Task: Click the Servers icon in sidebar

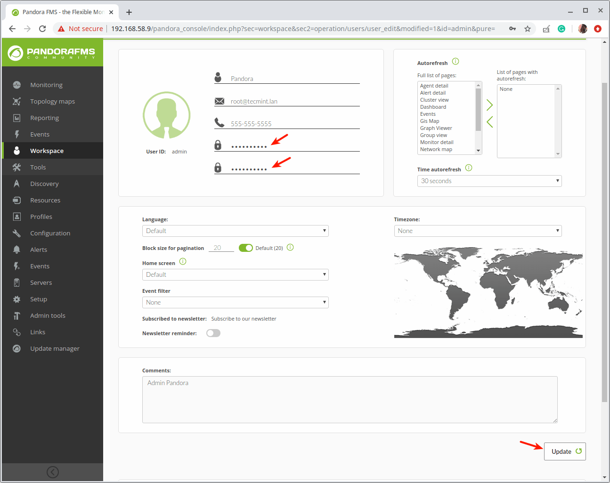Action: tap(17, 282)
